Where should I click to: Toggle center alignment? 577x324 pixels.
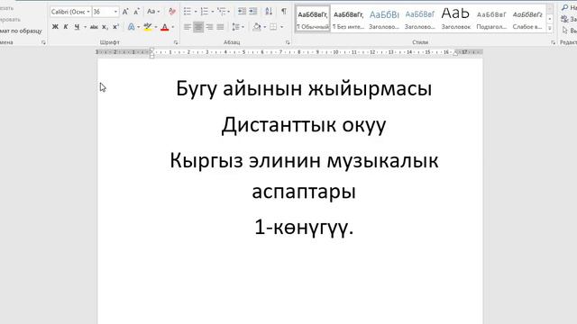(198, 27)
